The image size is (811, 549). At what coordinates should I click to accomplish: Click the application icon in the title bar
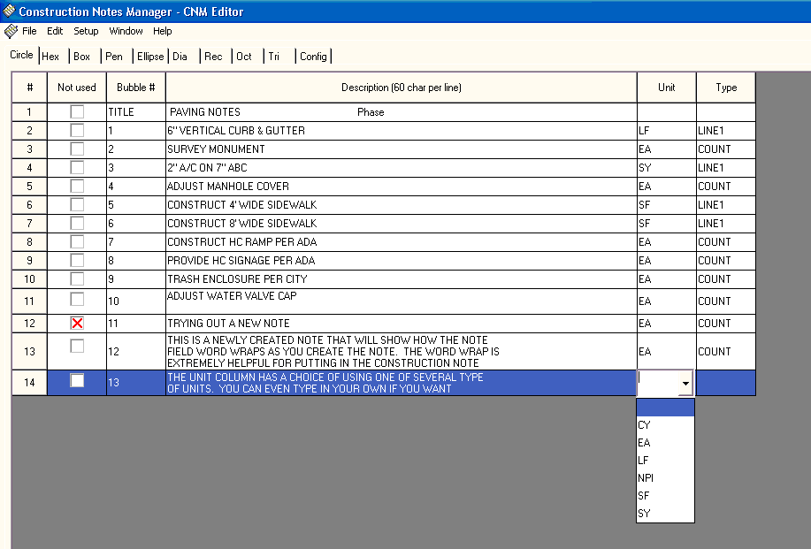click(9, 11)
